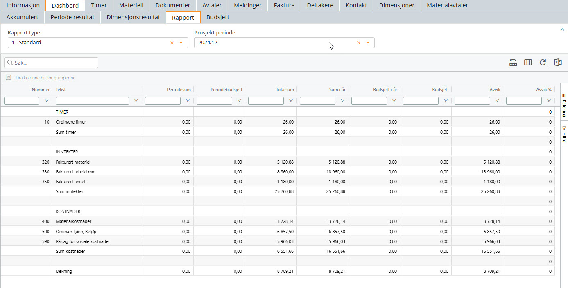This screenshot has height=288, width=568.
Task: Expand the Rapport type dropdown
Action: (x=181, y=43)
